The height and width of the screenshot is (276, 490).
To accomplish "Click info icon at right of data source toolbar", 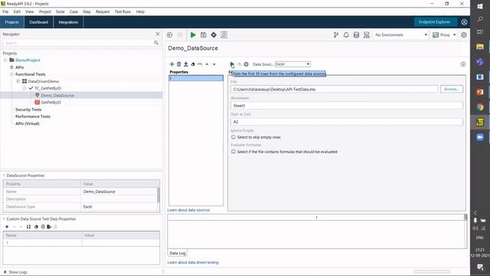I will [x=463, y=64].
